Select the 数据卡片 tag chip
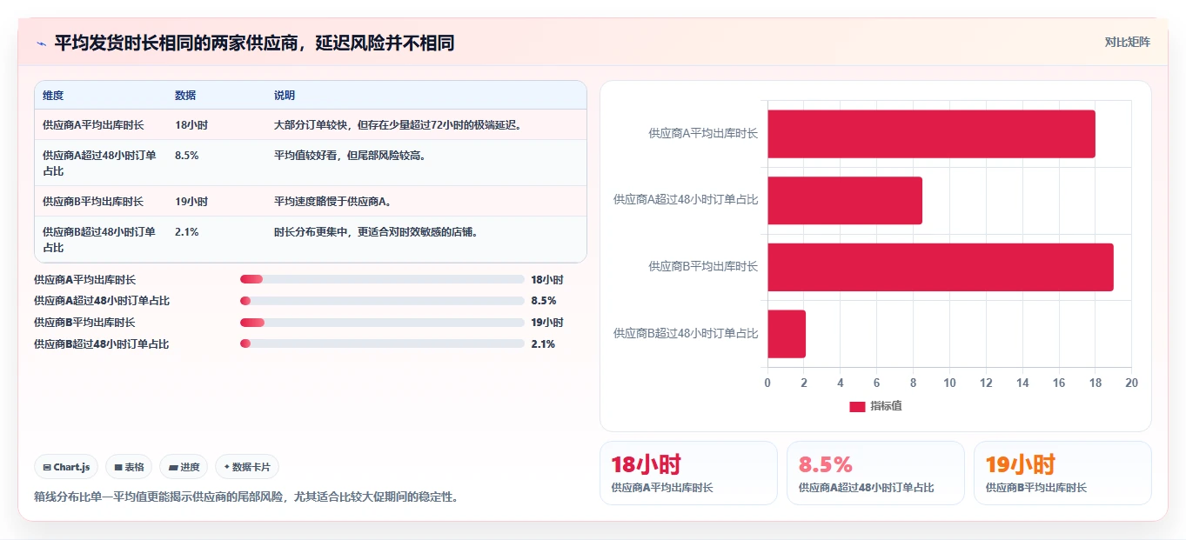This screenshot has height=540, width=1186. pos(247,467)
